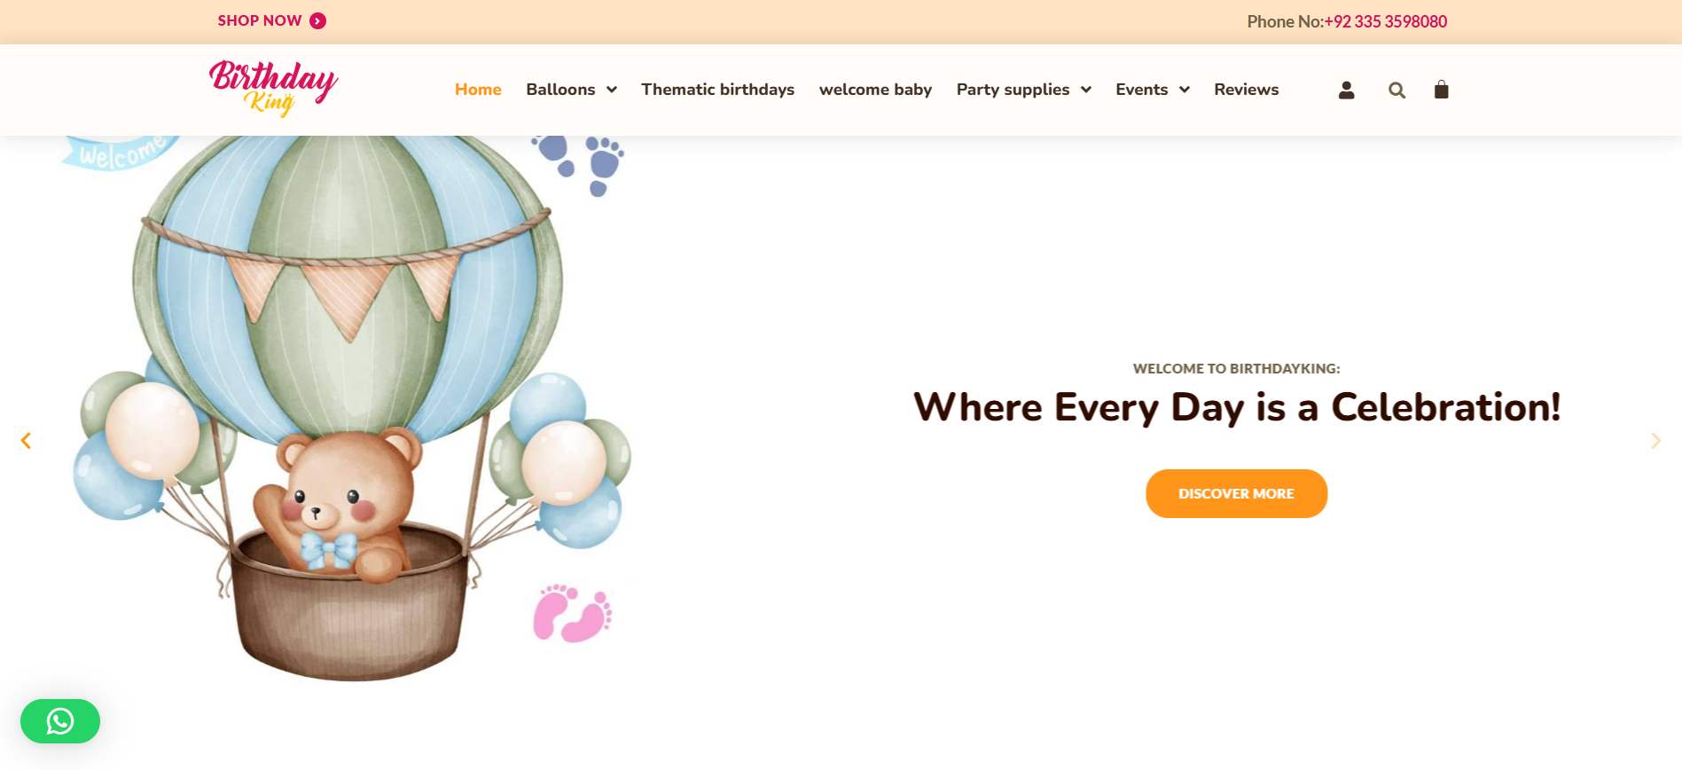Click the Where Every Day is a Celebration heading
This screenshot has height=770, width=1682.
coord(1237,407)
